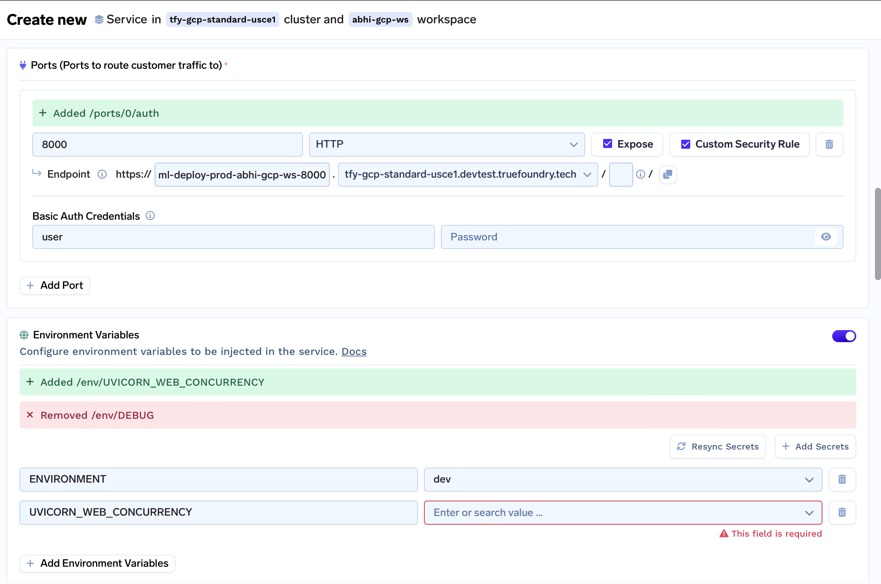Uncheck Custom Security Rule checkbox

point(686,144)
